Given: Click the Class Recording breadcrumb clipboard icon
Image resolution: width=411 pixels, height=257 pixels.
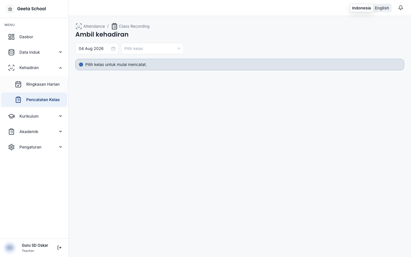Looking at the screenshot, I should point(114,26).
